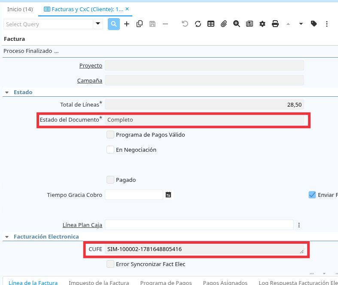This screenshot has width=338, height=285.
Task: Click the Línea Plan Caja label link
Action: coord(82,225)
